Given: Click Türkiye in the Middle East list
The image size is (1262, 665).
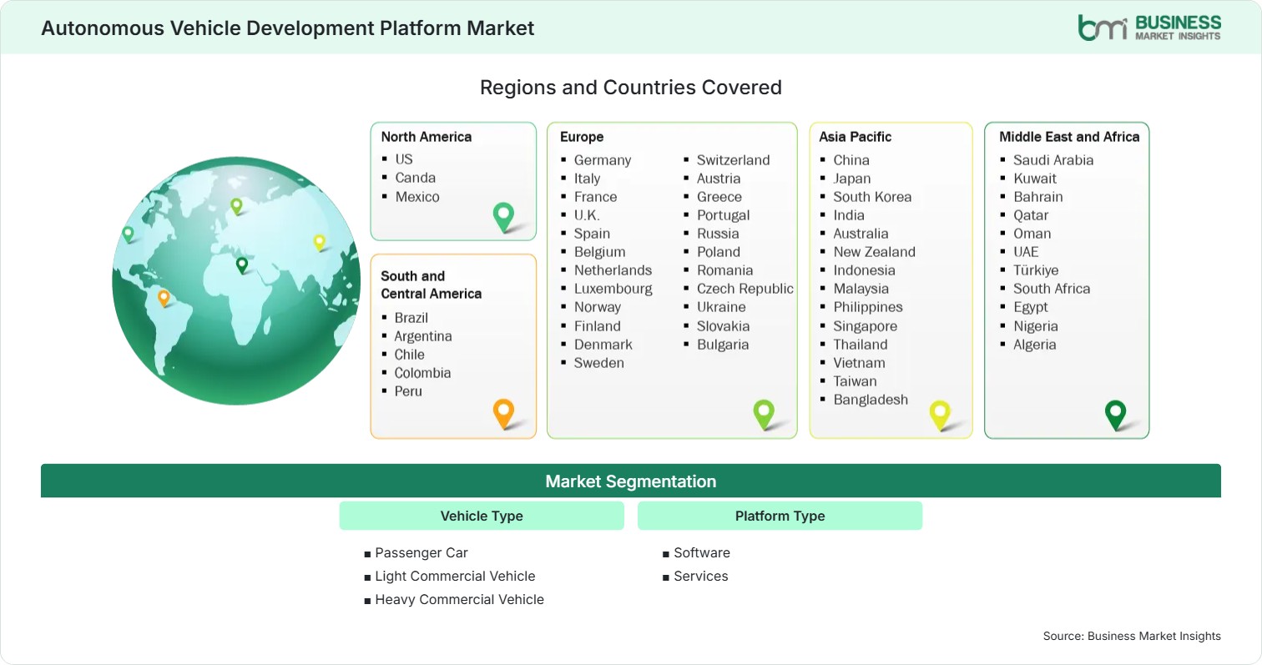Looking at the screenshot, I should click(1036, 270).
